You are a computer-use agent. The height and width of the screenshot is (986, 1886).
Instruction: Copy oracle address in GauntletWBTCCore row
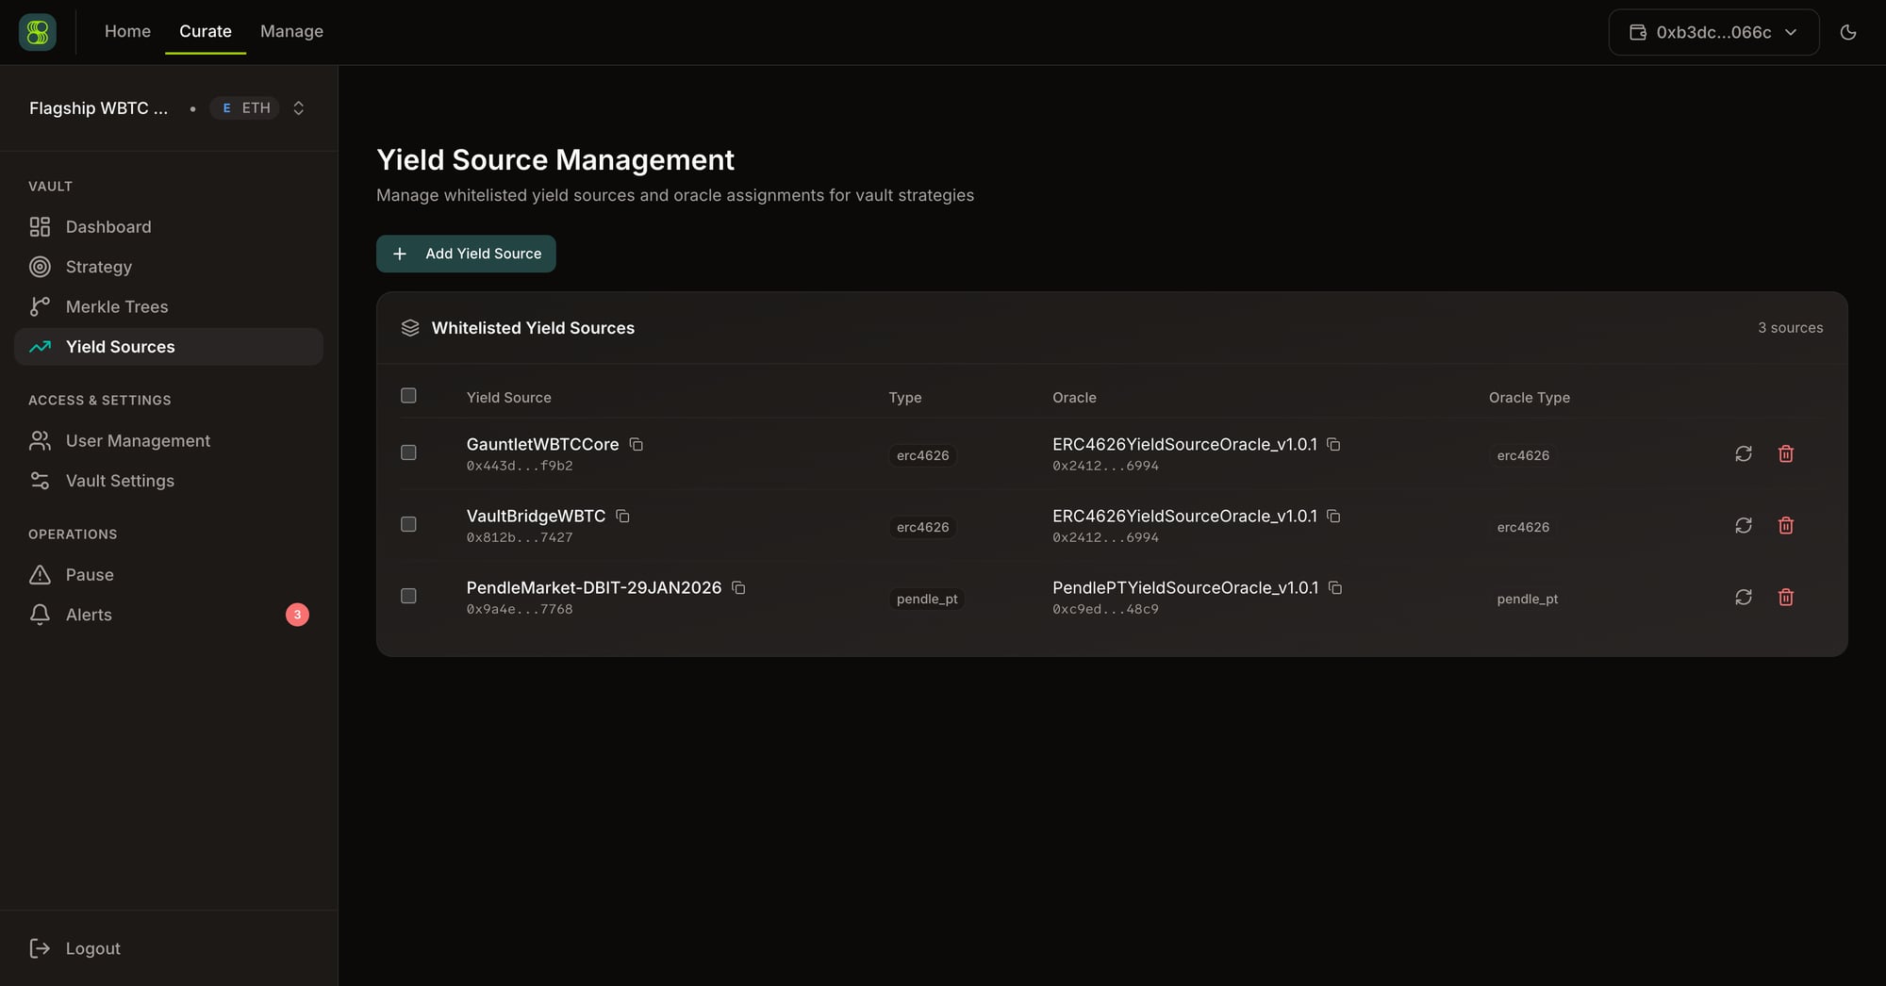[x=1333, y=444]
